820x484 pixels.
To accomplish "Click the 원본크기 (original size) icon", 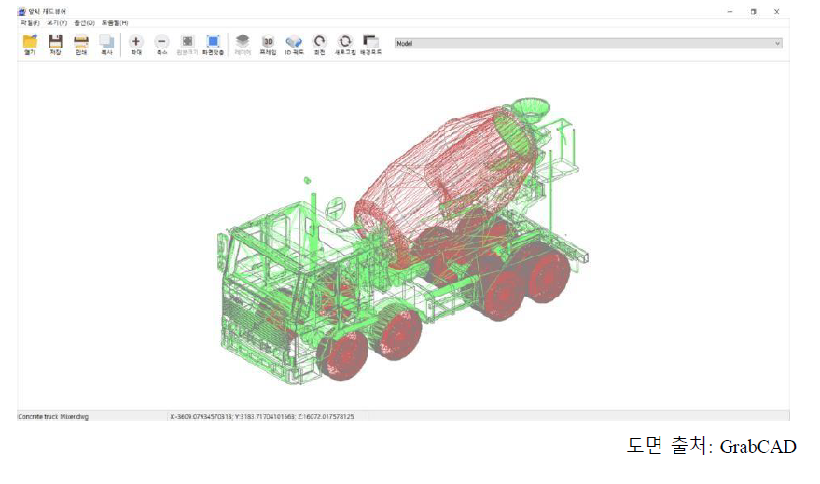I will pos(188,41).
